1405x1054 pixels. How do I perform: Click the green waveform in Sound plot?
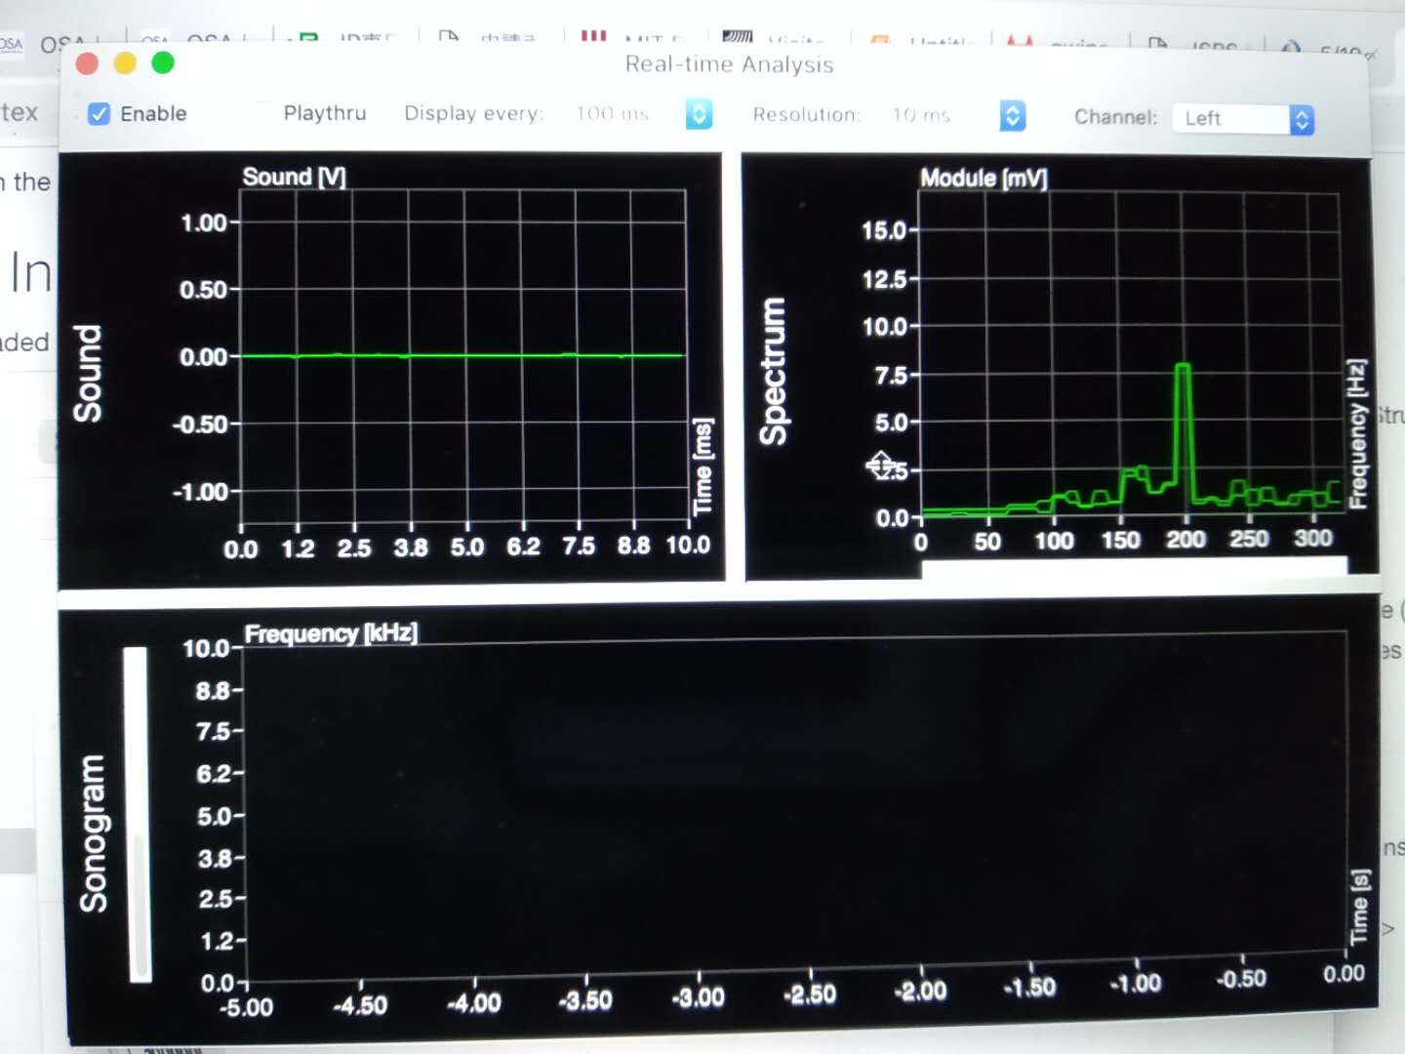click(462, 356)
